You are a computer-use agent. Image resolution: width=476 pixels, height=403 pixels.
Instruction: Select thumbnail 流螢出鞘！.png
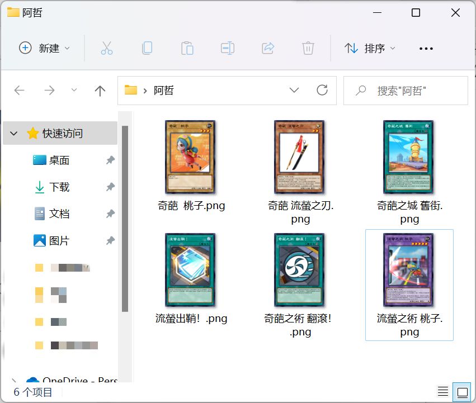point(190,270)
